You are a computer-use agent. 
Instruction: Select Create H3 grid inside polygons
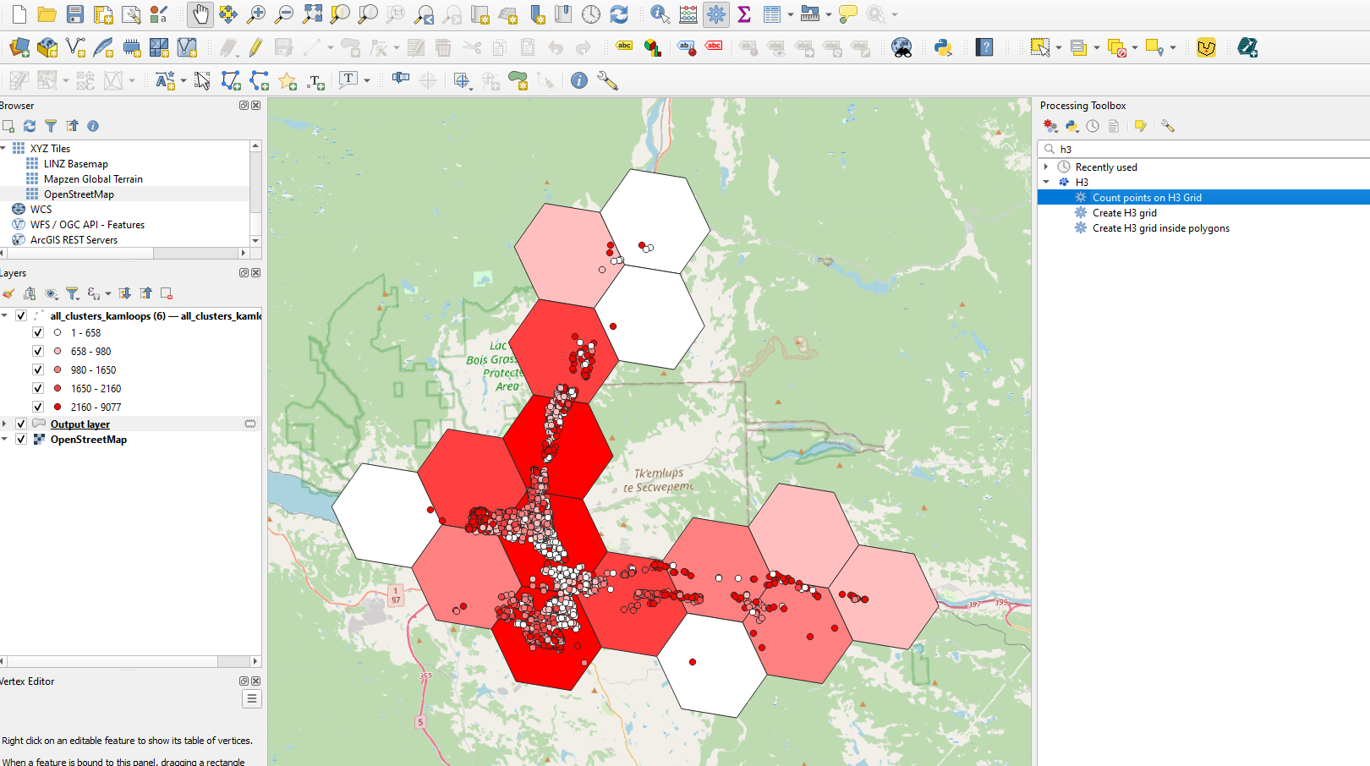(x=1160, y=227)
